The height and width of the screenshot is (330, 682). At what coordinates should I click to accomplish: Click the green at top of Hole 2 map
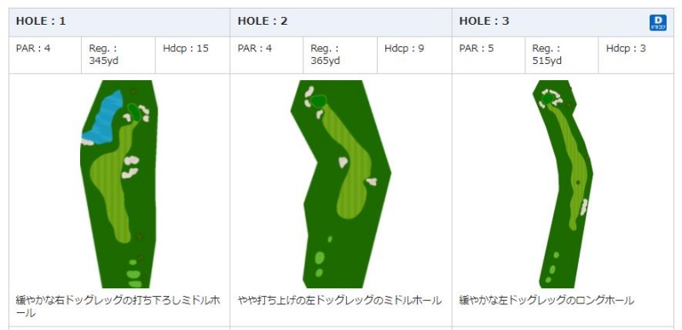(319, 101)
